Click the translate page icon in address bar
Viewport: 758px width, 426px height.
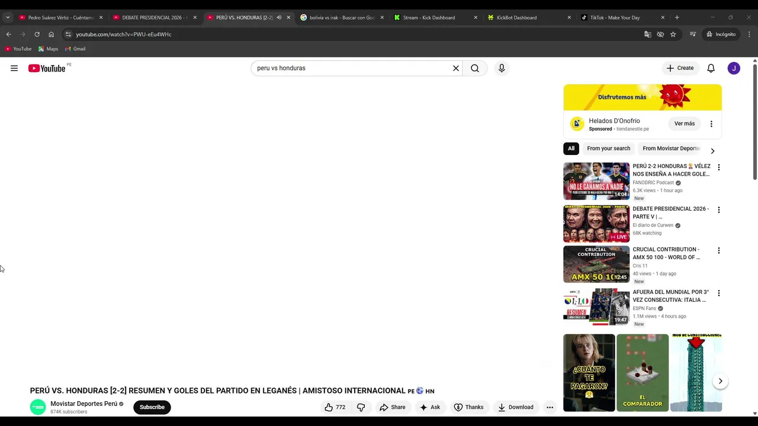tap(647, 34)
